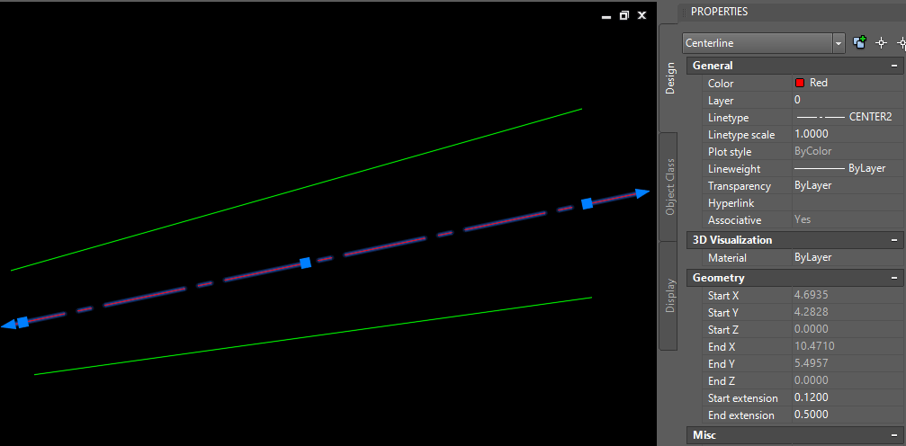Switch to the Display tab

(x=669, y=296)
